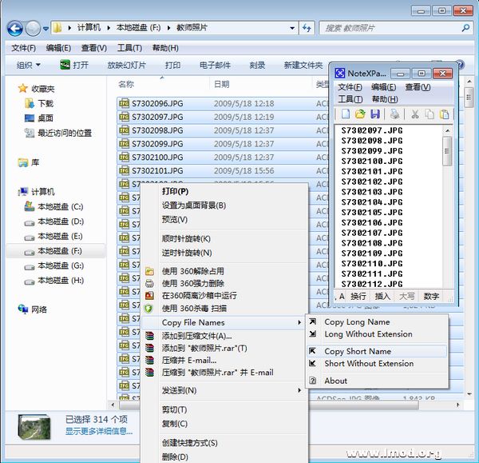Click the Save icon in NoteXPad

pyautogui.click(x=375, y=114)
